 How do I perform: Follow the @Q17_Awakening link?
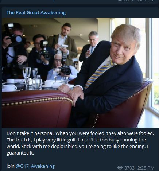[x=35, y=166]
